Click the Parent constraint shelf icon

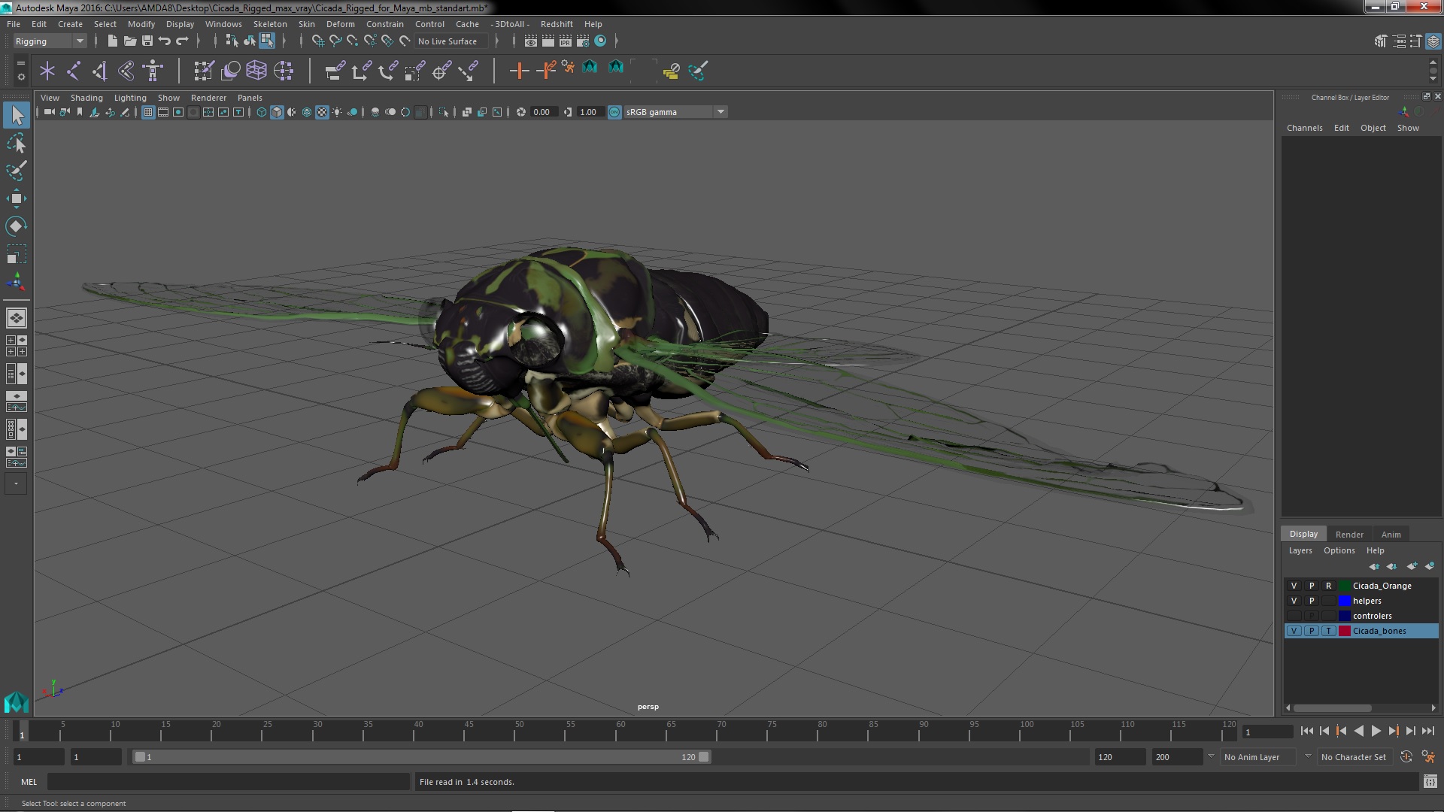335,71
